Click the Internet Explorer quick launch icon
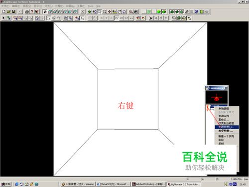Viewport: 249px width, 187px height. click(16, 184)
